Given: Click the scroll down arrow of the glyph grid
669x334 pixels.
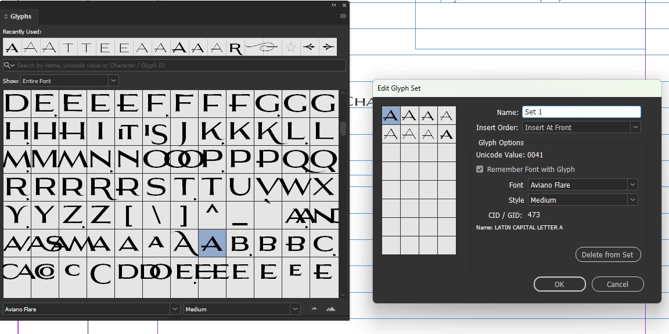Looking at the screenshot, I should [x=343, y=295].
